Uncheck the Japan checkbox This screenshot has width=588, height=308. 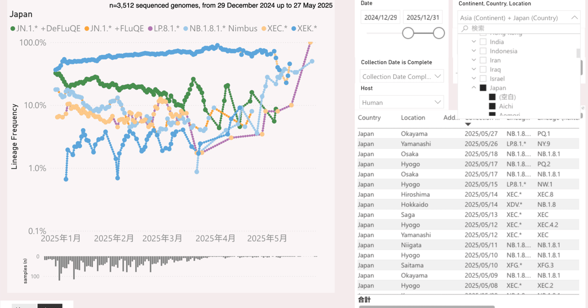pyautogui.click(x=483, y=88)
